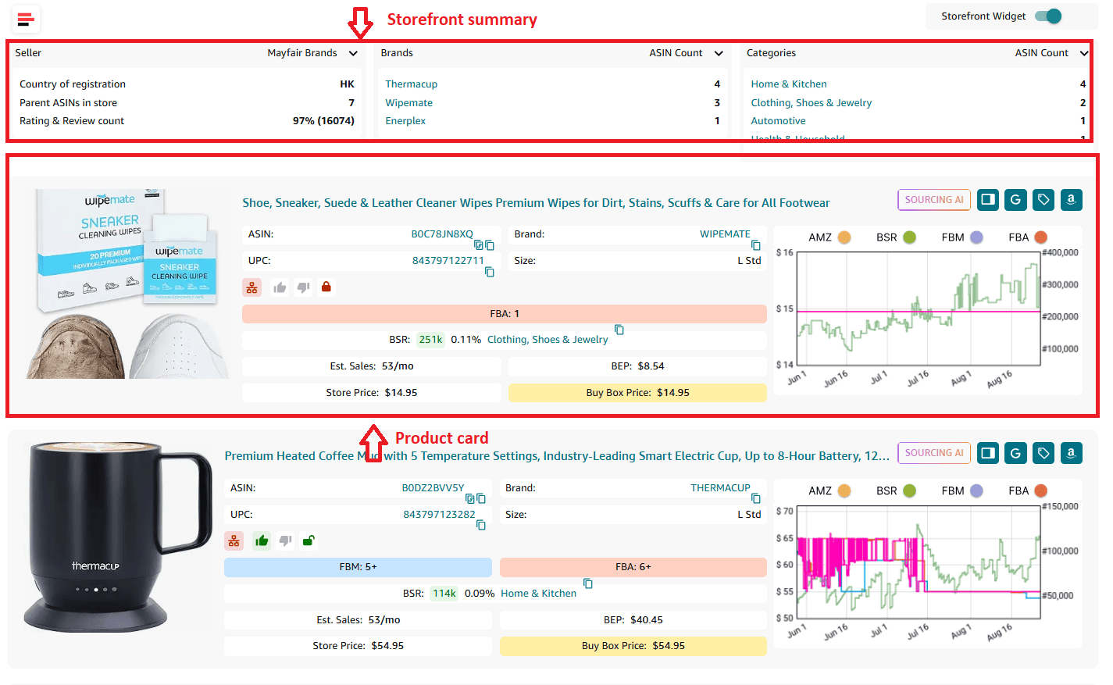Open the sneaker wipes listing on Amazon
Image resolution: width=1113 pixels, height=685 pixels.
(1071, 200)
